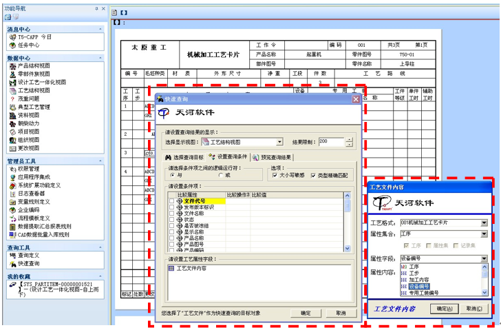Open 项目视图 in the navigation
Viewport: 501px width, 330px height.
pyautogui.click(x=24, y=132)
